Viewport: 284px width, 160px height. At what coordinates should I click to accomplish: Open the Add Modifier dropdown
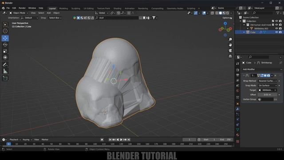click(x=262, y=69)
